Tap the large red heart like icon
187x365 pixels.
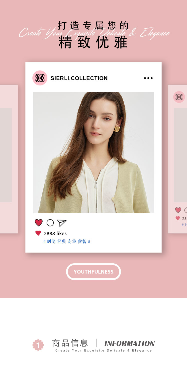39,223
